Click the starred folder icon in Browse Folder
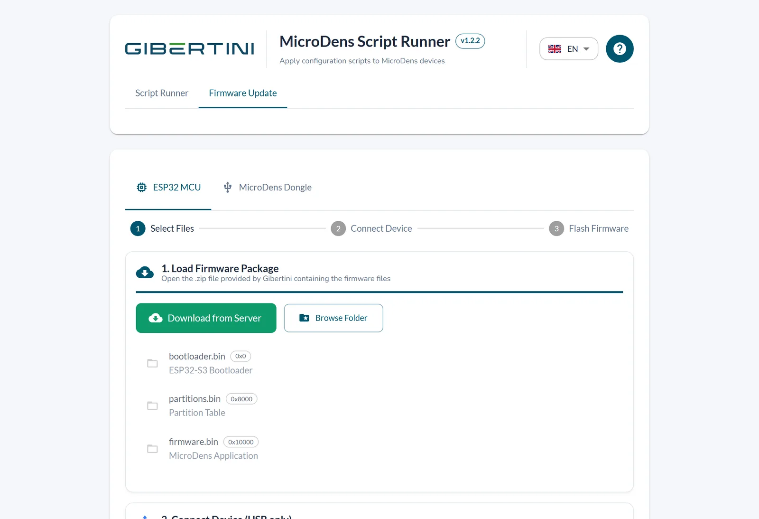This screenshot has width=759, height=519. 304,318
